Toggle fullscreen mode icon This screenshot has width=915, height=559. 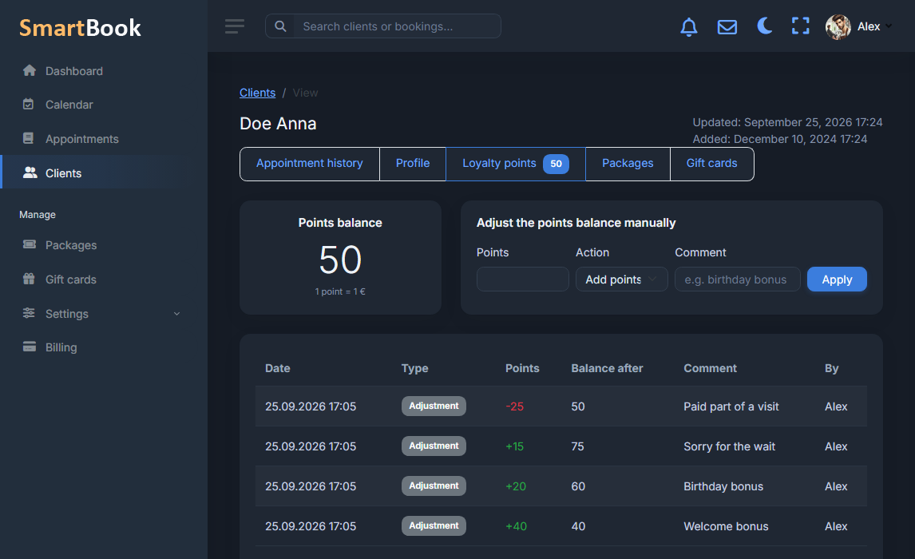click(x=801, y=26)
